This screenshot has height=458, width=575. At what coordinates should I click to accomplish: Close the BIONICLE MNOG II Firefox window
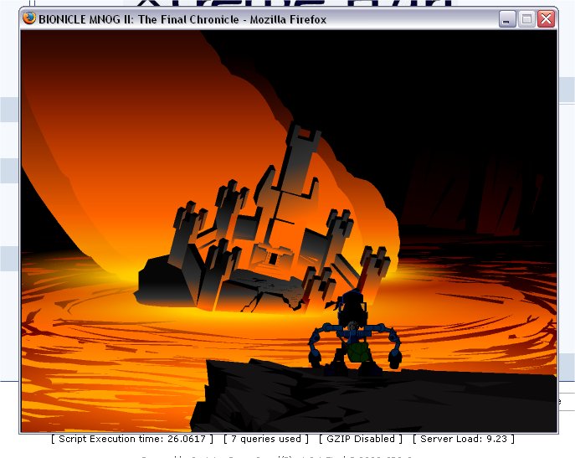[546, 18]
